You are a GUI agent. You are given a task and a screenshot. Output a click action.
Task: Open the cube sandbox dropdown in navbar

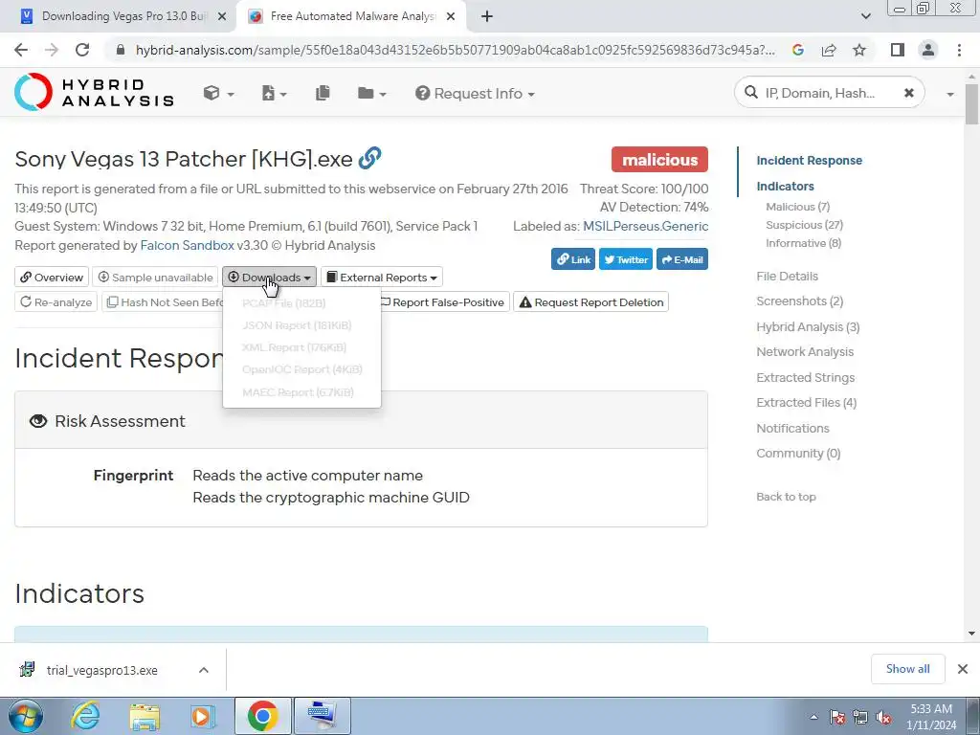tap(219, 93)
